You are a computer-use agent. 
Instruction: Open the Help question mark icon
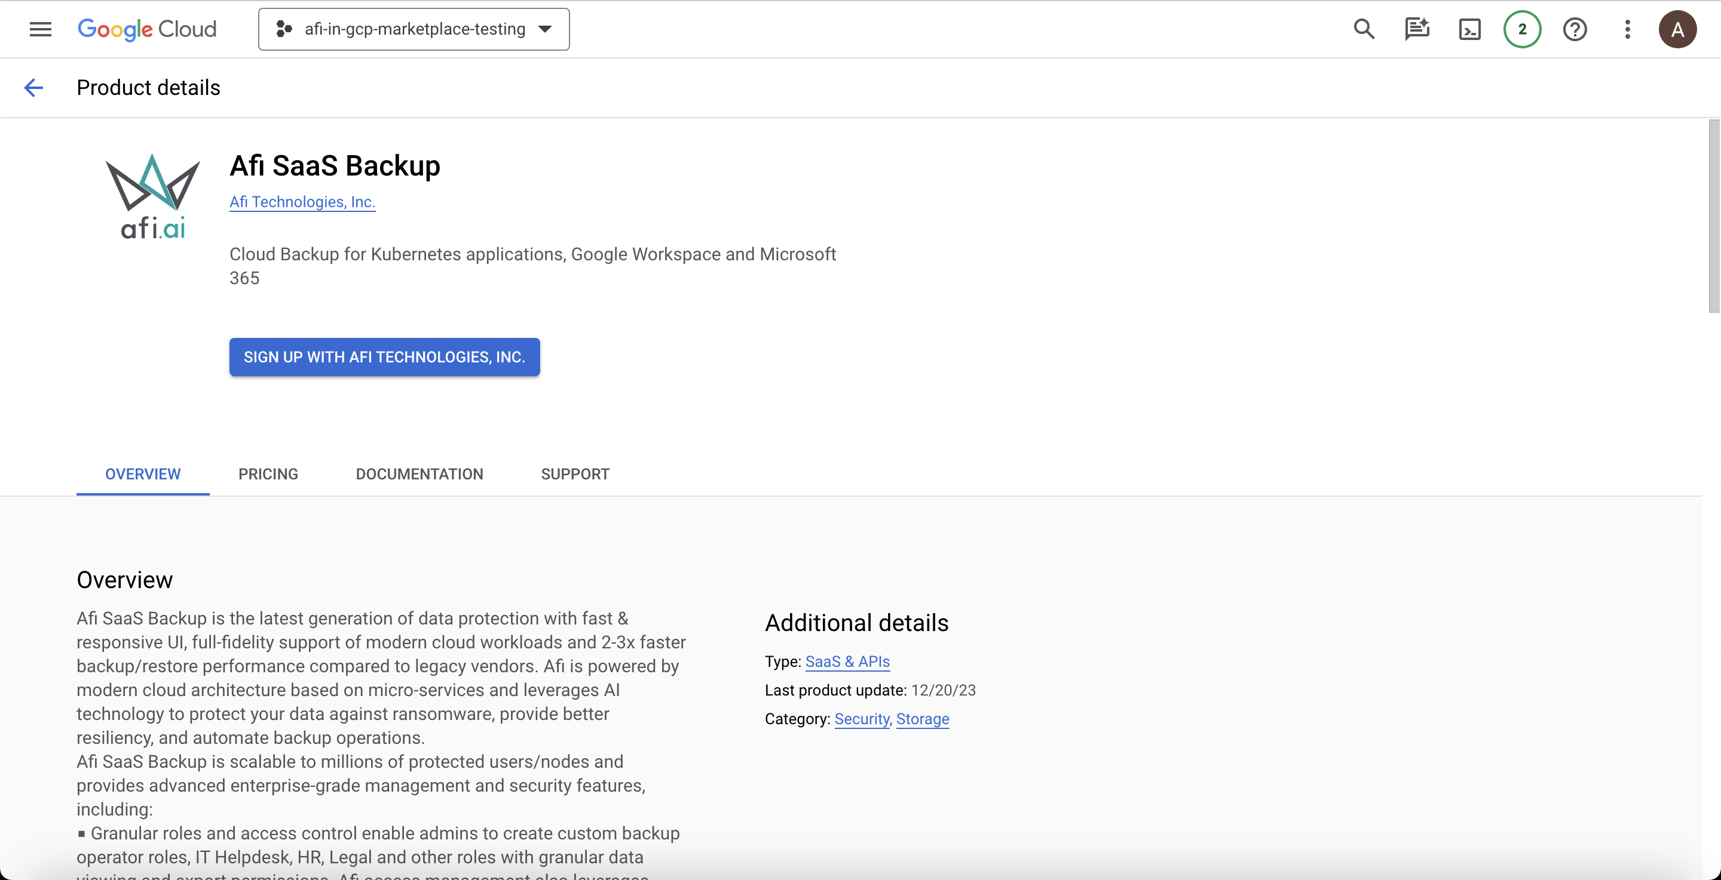1575,29
